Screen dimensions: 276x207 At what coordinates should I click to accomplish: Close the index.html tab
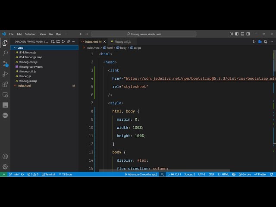[104, 42]
